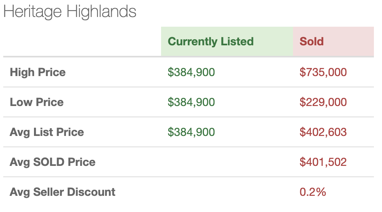
Task: Click the sold low price $229,000
Action: pos(323,102)
